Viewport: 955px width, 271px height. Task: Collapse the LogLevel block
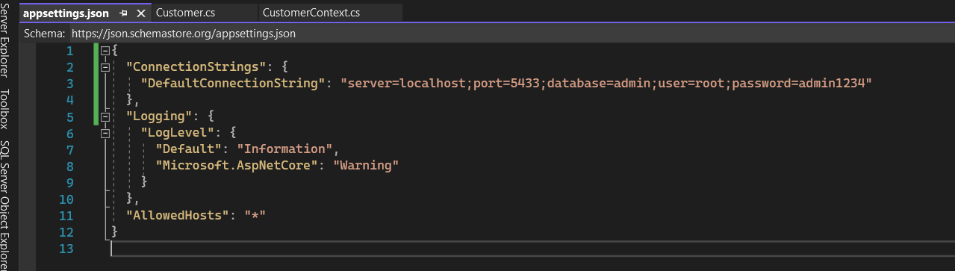point(105,133)
